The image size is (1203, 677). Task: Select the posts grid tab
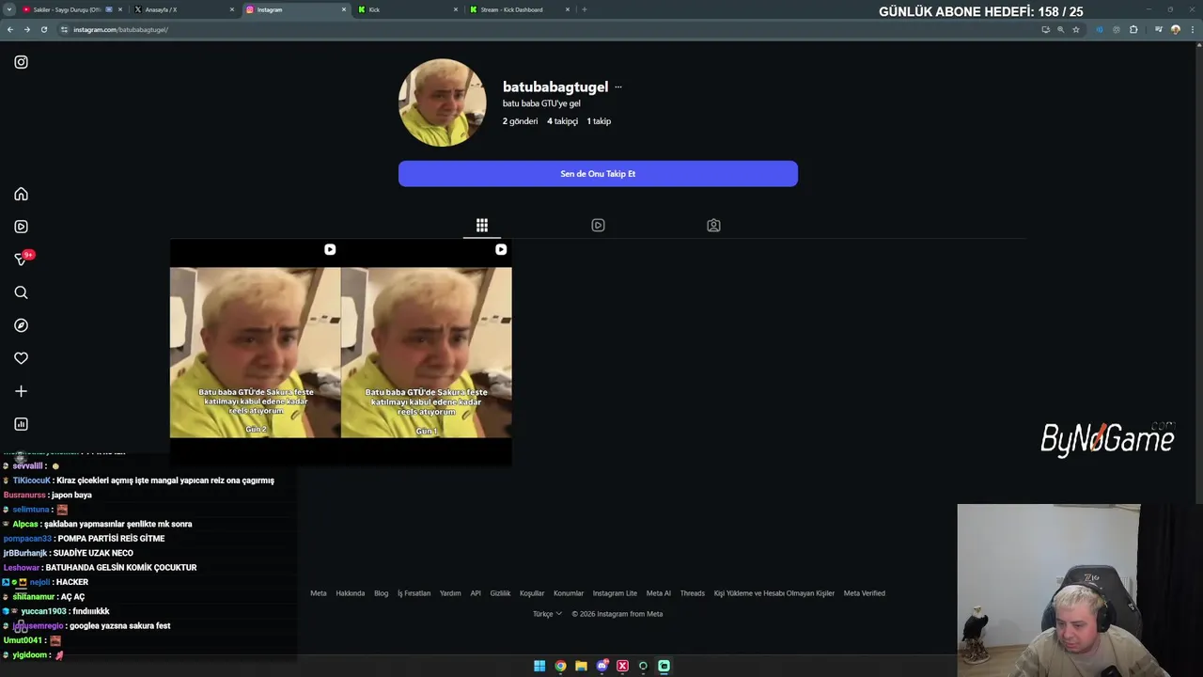(x=482, y=226)
